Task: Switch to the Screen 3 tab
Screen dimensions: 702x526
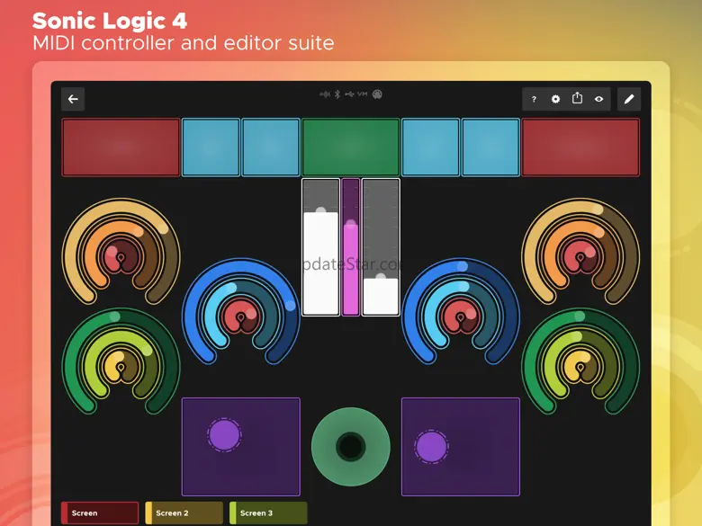Action: pyautogui.click(x=268, y=513)
